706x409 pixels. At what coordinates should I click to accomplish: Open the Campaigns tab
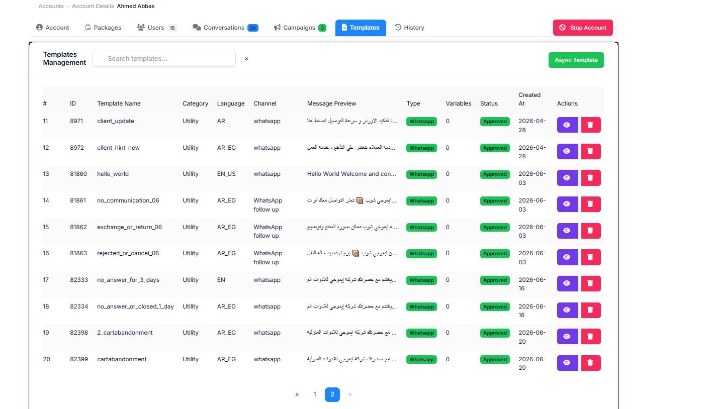(300, 28)
